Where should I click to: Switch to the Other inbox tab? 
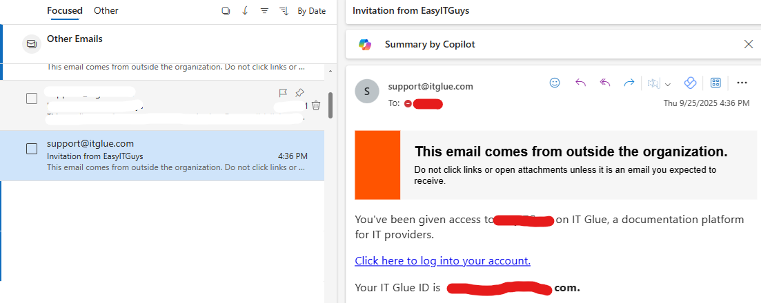(106, 10)
